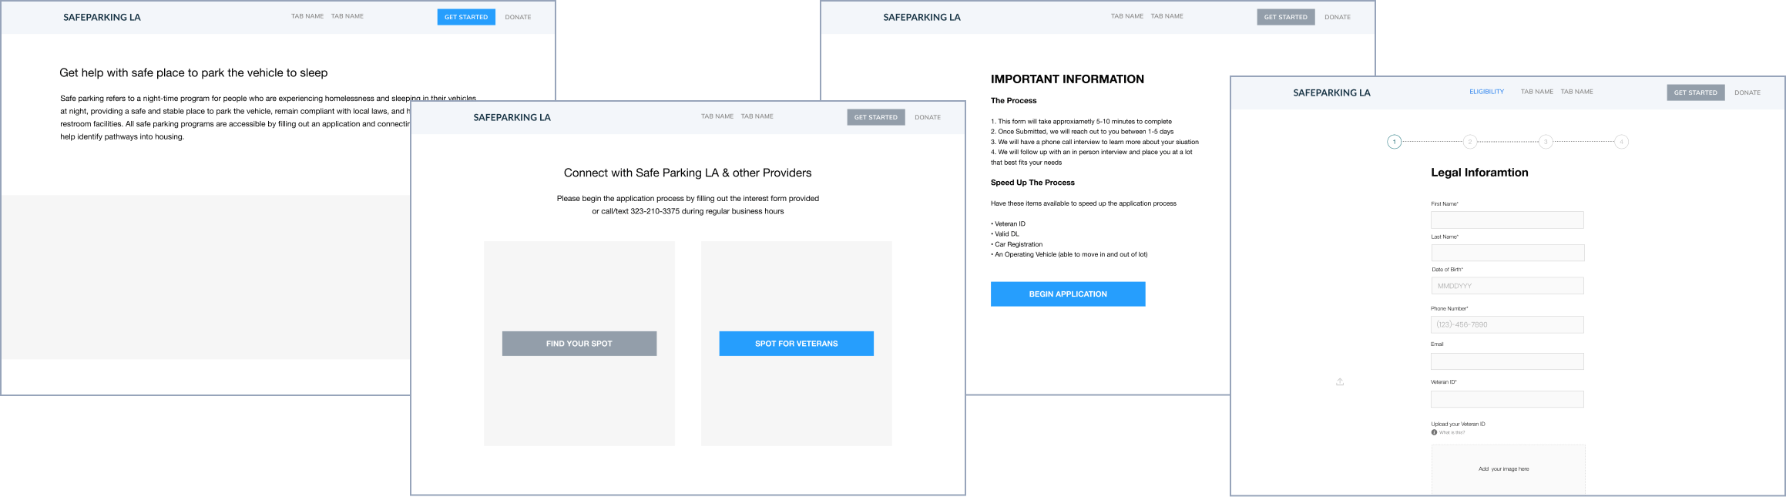Focus the Email input field
The width and height of the screenshot is (1786, 497).
click(1507, 361)
